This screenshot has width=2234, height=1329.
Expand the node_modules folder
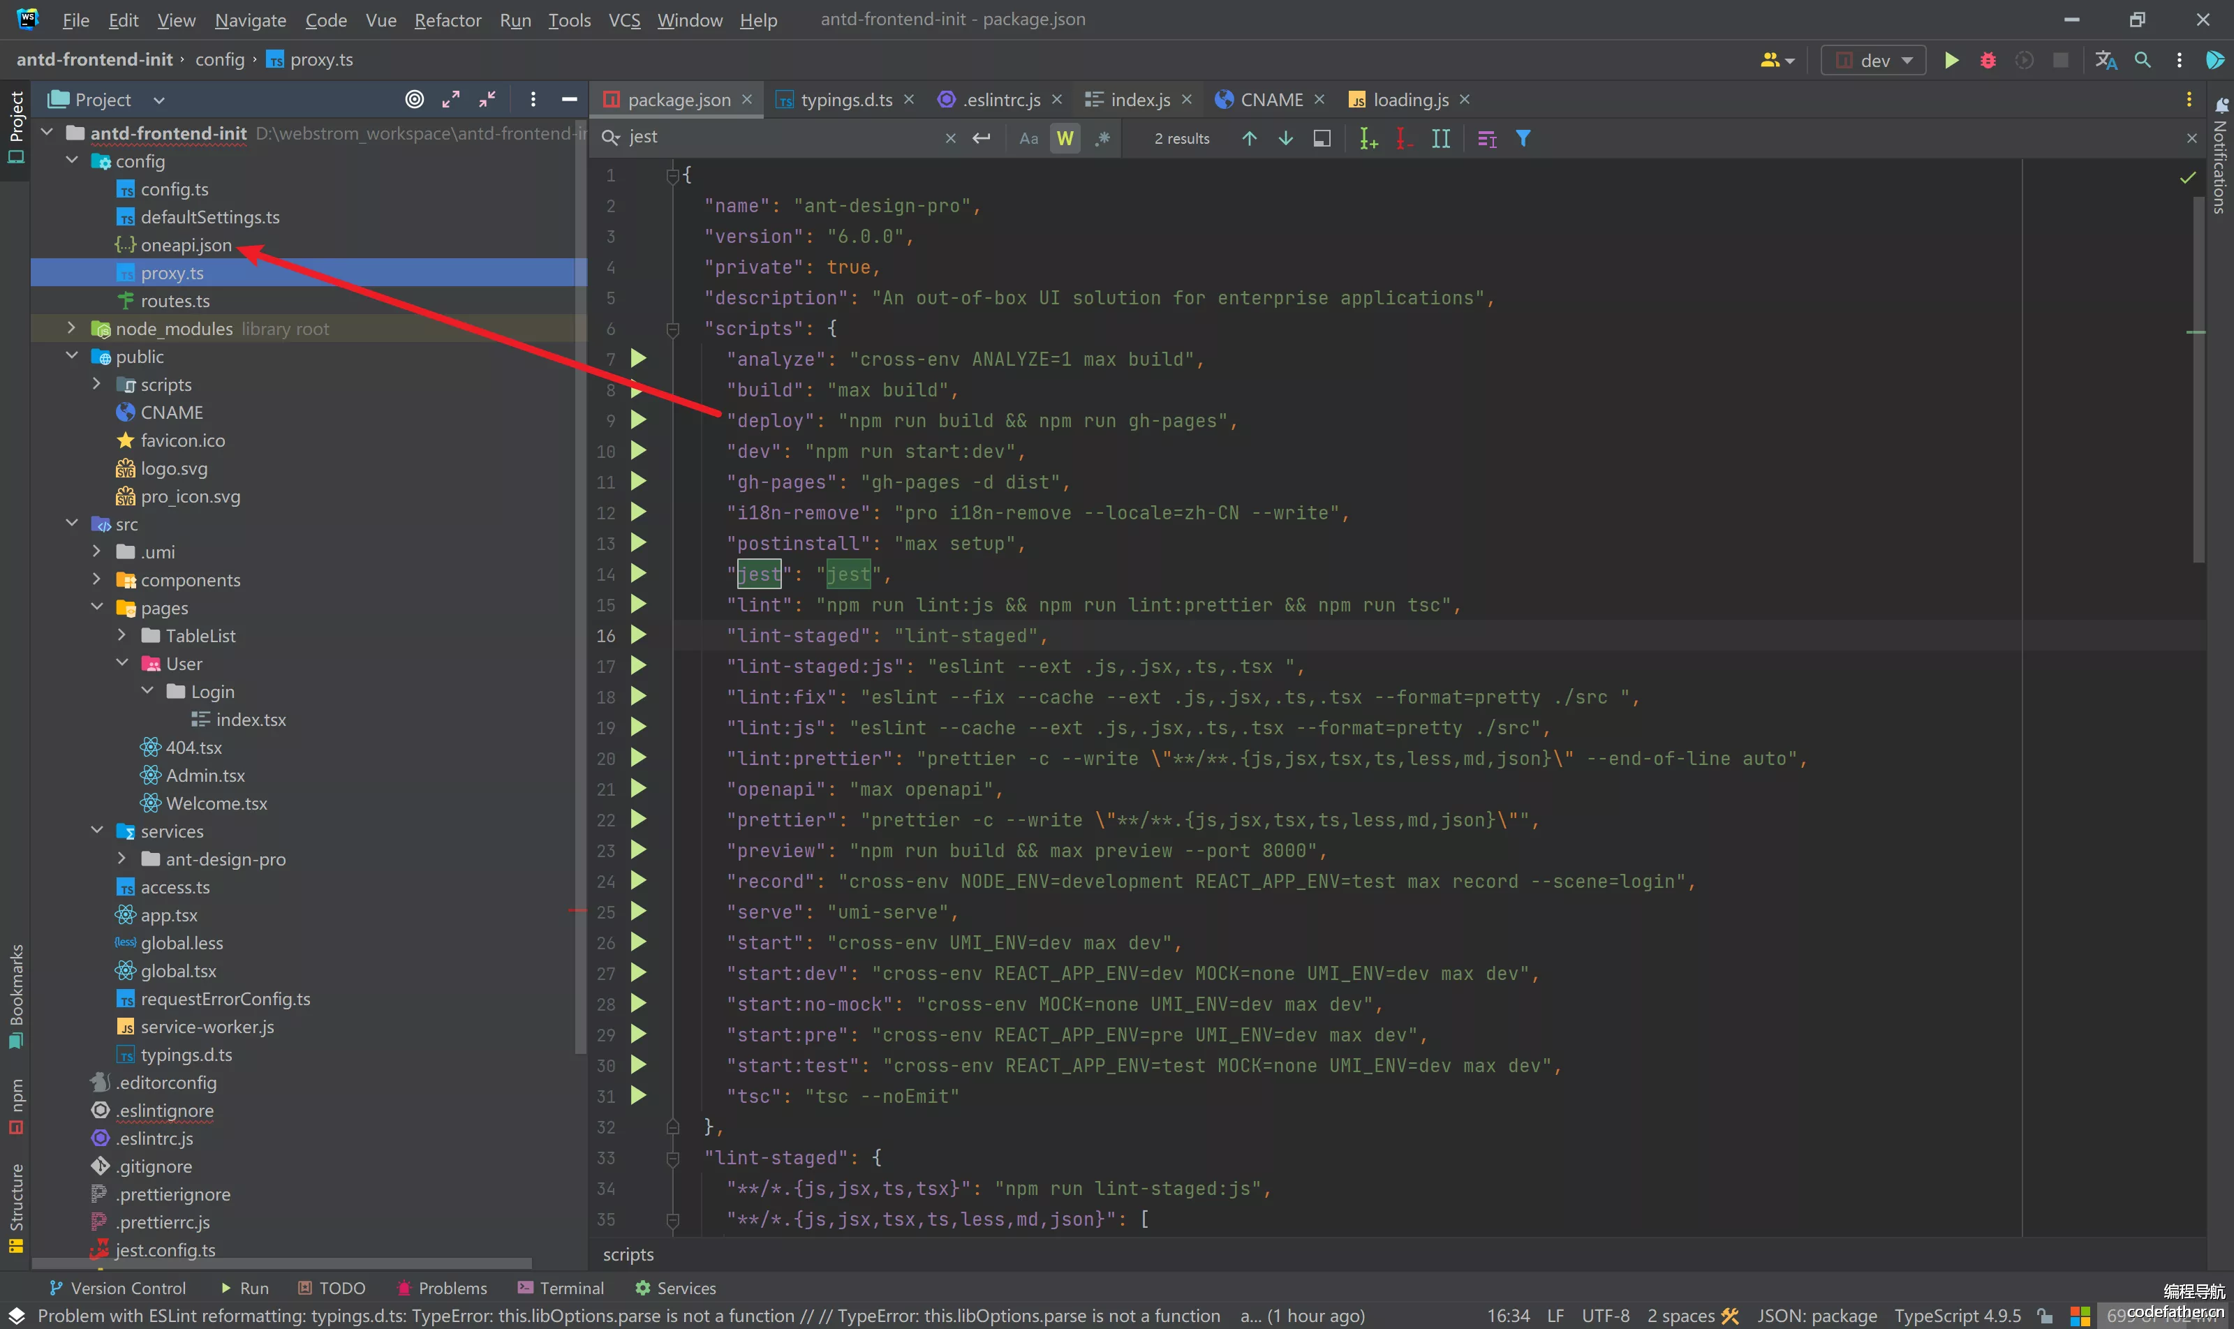click(73, 328)
